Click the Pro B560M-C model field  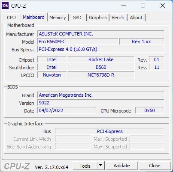[x=78, y=42]
